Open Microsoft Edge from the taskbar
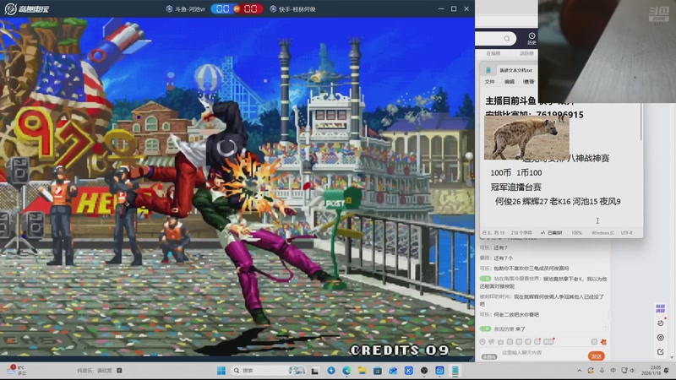This screenshot has width=676, height=380. pos(346,371)
